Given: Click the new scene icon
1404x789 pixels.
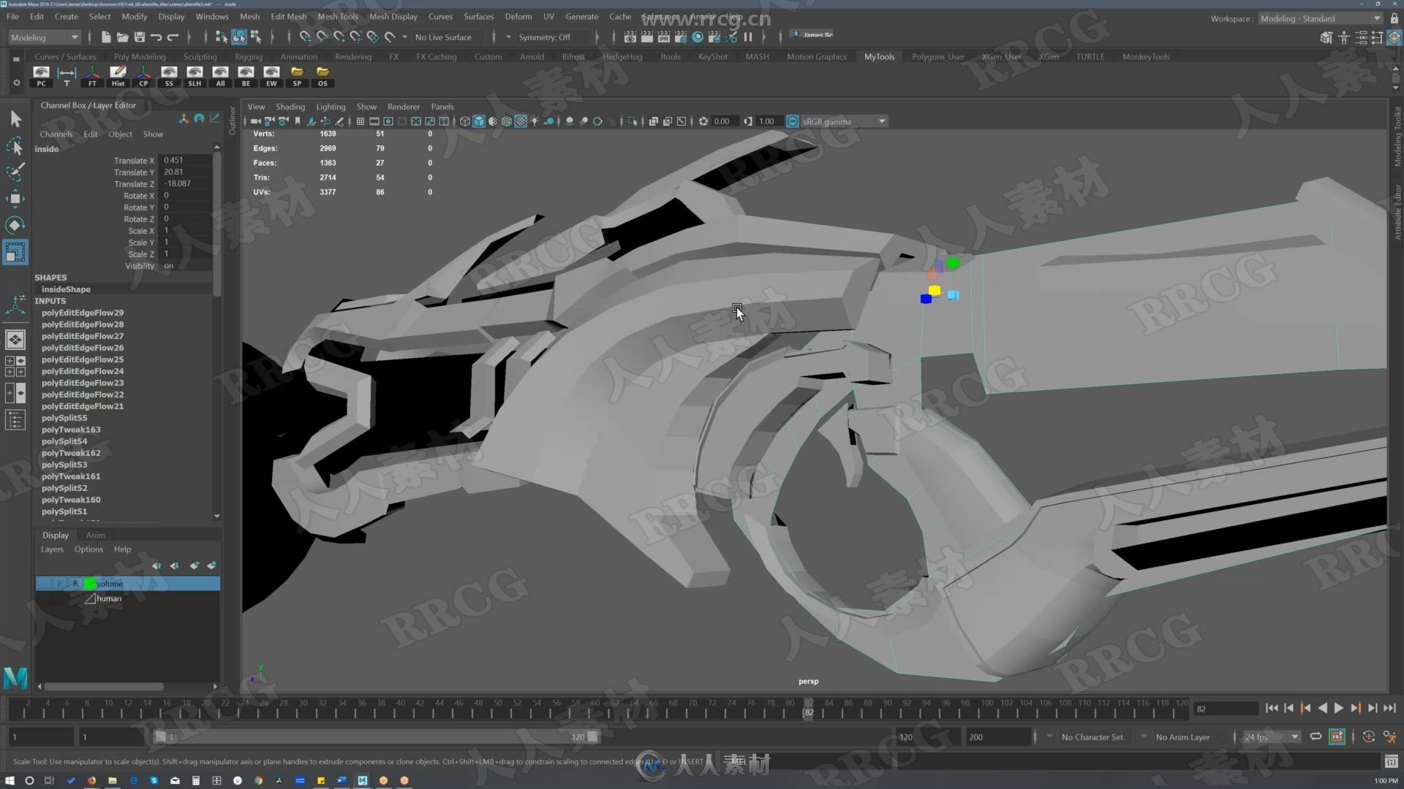Looking at the screenshot, I should 105,37.
